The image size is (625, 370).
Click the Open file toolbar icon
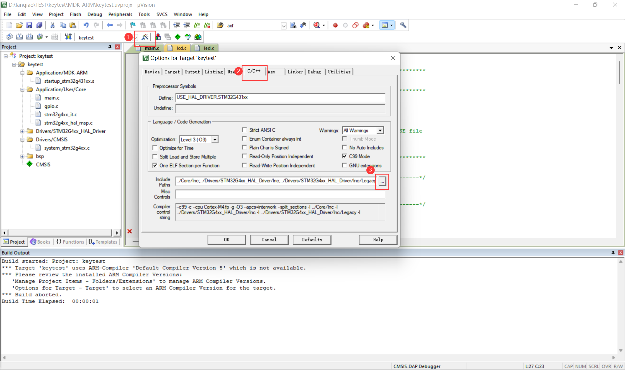point(19,25)
